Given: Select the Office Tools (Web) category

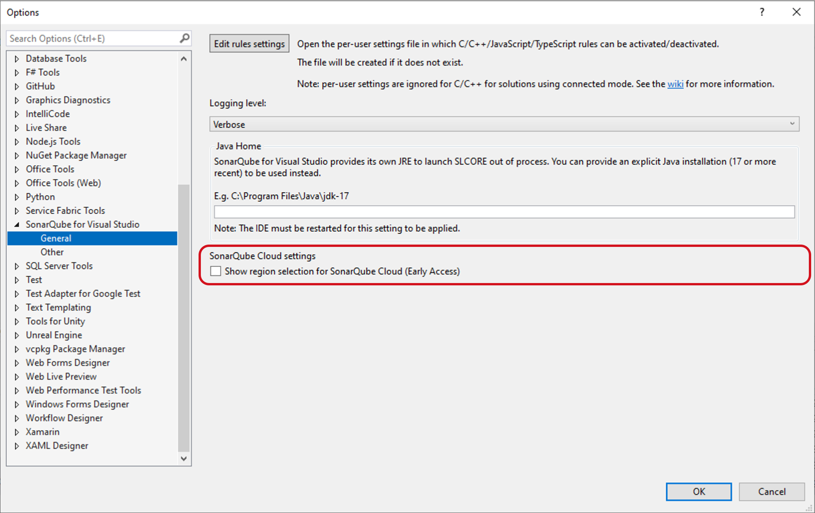Looking at the screenshot, I should pyautogui.click(x=63, y=183).
